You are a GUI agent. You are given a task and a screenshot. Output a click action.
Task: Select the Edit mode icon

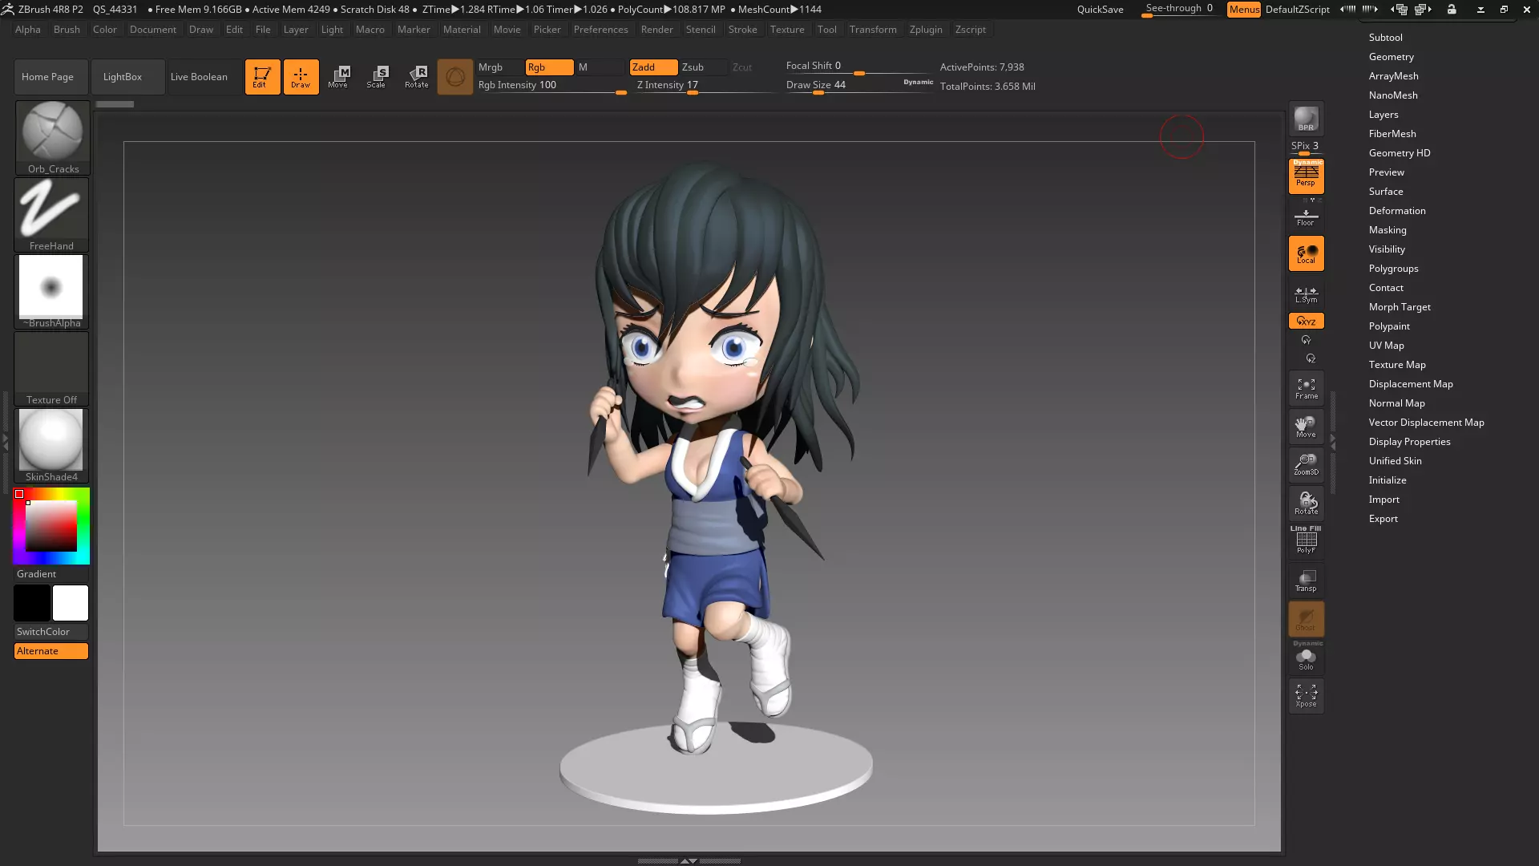pos(262,77)
